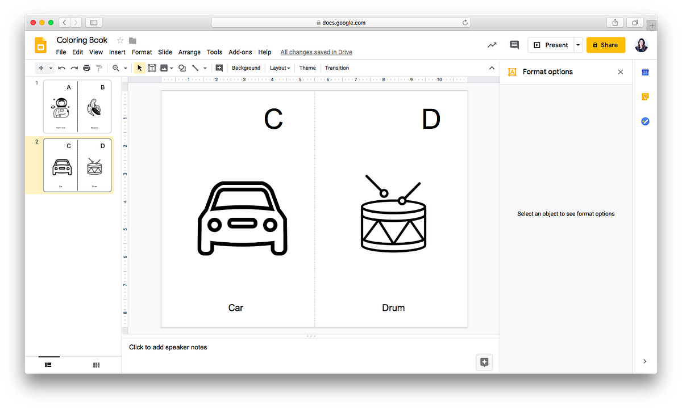Close the Format options panel
The height and width of the screenshot is (409, 682).
[620, 72]
